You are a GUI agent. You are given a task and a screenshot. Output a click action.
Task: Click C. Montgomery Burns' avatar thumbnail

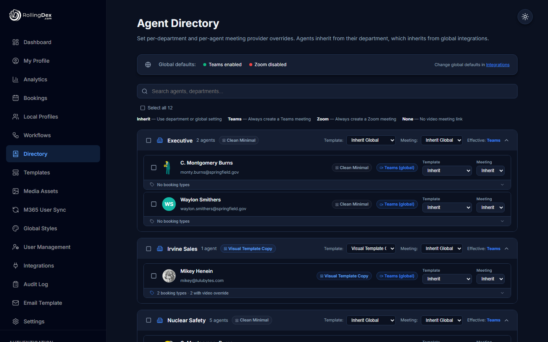167,168
